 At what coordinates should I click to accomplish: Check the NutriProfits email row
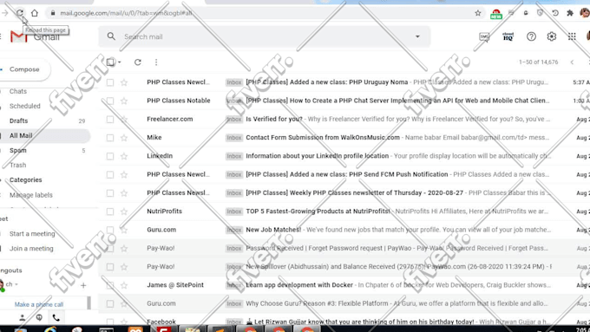(110, 212)
